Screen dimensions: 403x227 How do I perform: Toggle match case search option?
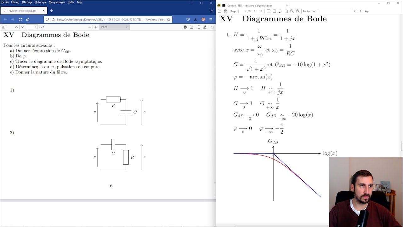click(366, 11)
